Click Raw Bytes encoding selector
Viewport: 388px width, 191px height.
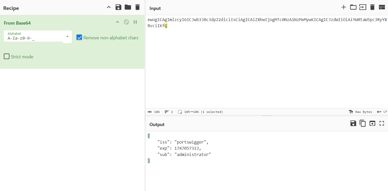[360, 112]
